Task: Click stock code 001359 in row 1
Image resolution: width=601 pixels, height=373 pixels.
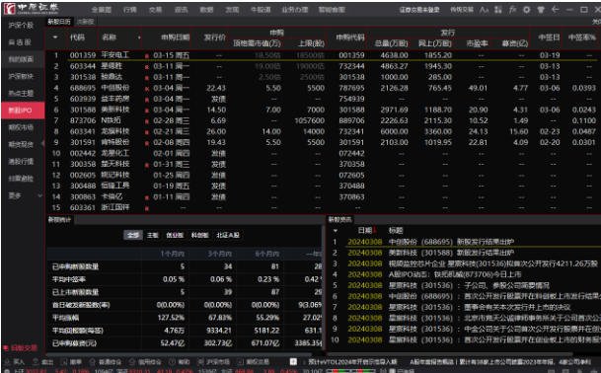Action: tap(83, 55)
